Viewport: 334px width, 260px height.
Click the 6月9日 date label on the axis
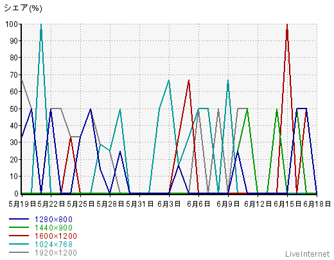pyautogui.click(x=228, y=204)
